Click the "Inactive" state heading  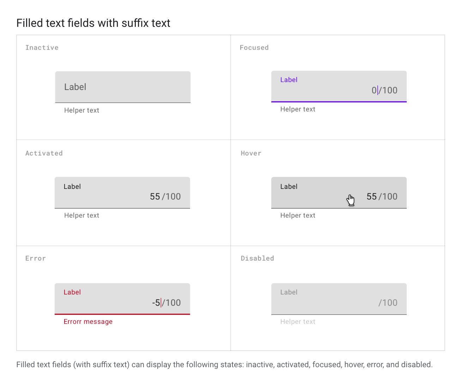click(42, 48)
